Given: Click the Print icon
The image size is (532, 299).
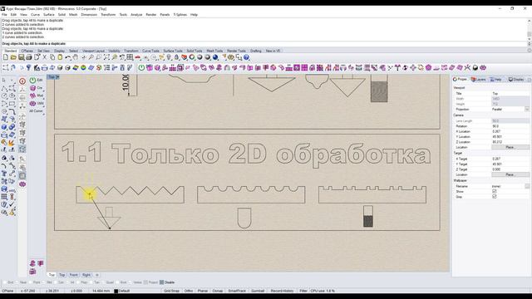Looking at the screenshot, I should (29, 57).
